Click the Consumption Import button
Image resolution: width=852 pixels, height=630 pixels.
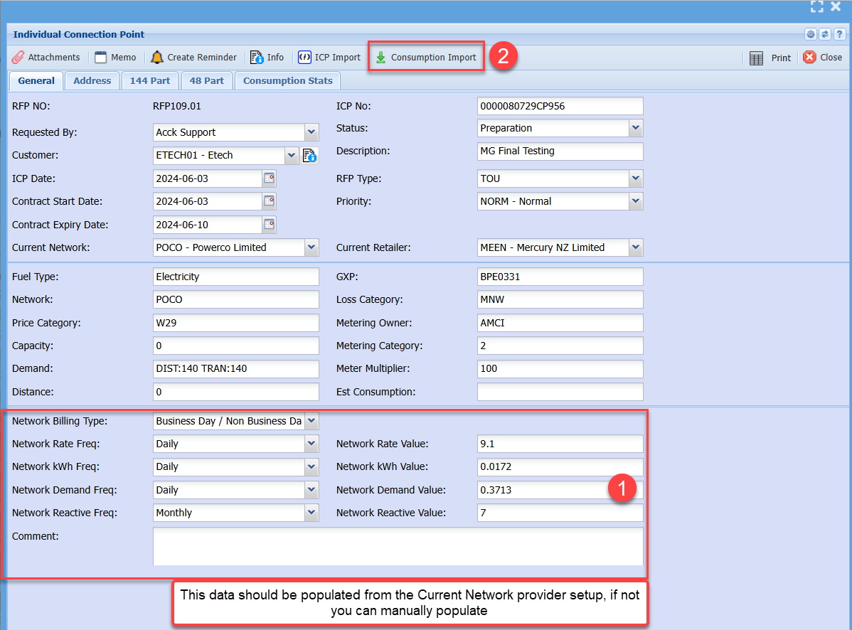[x=426, y=58]
